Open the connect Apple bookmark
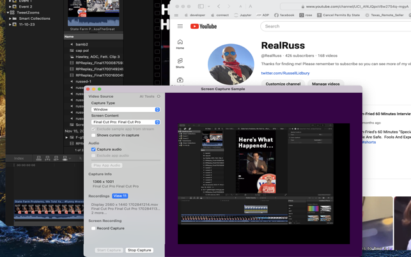This screenshot has width=411, height=257. click(x=220, y=15)
